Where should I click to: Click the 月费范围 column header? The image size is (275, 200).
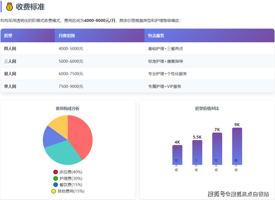pyautogui.click(x=67, y=36)
